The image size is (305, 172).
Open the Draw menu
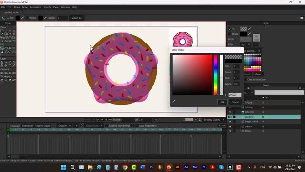(x=17, y=7)
